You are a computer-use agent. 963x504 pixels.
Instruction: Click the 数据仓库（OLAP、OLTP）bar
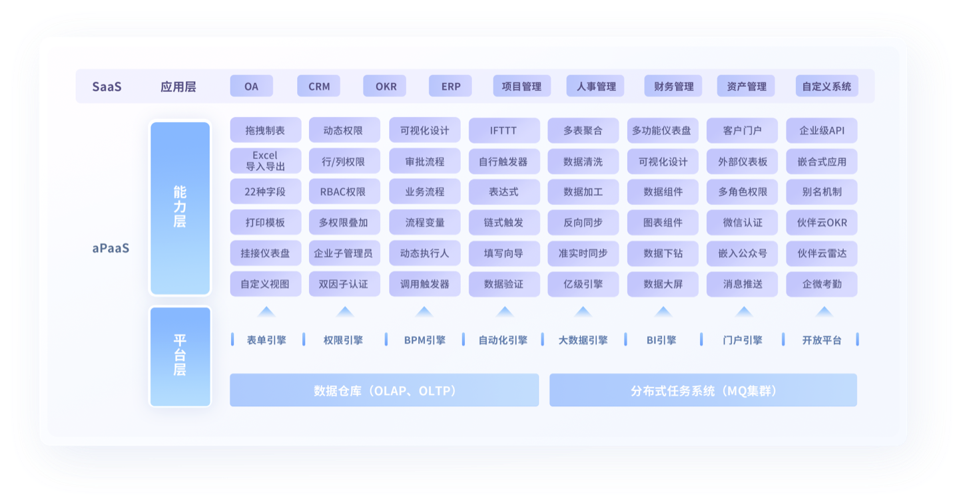[384, 390]
